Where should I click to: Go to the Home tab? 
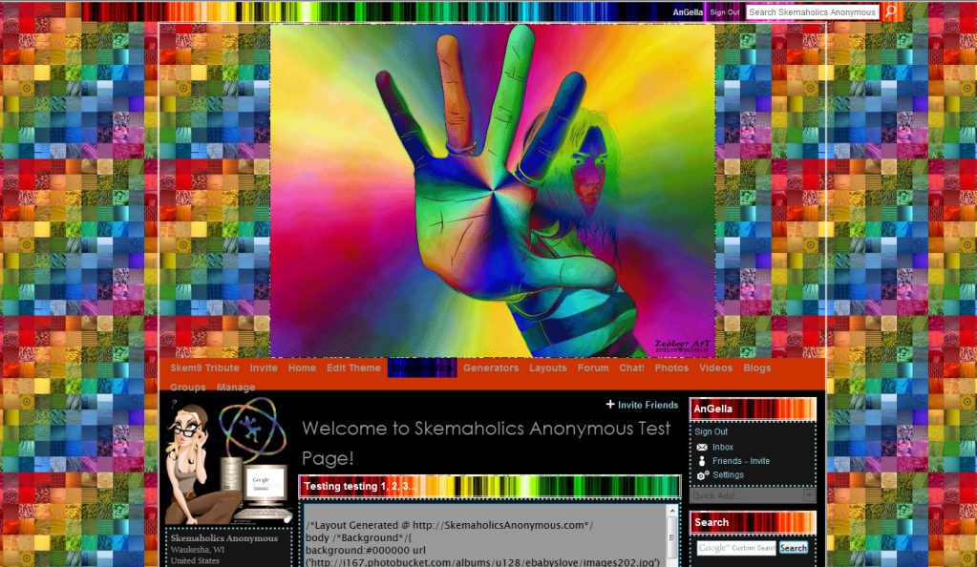[302, 368]
